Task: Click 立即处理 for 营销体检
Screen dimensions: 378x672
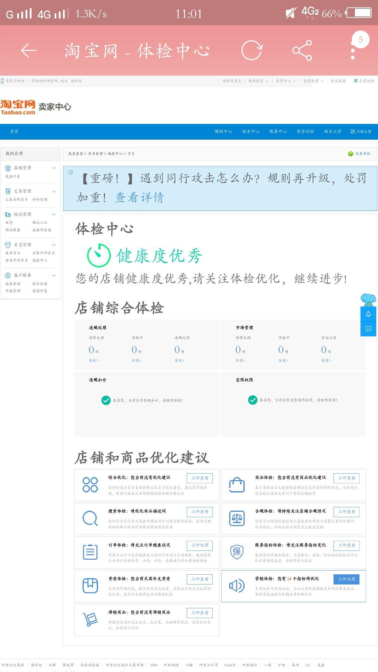Action: pyautogui.click(x=346, y=579)
